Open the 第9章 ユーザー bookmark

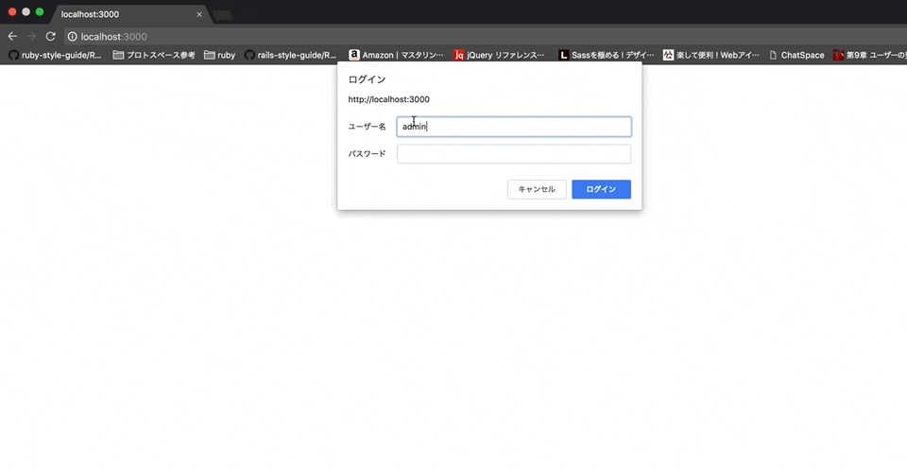(x=869, y=55)
